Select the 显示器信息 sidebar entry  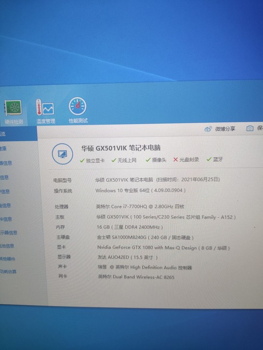9,233
